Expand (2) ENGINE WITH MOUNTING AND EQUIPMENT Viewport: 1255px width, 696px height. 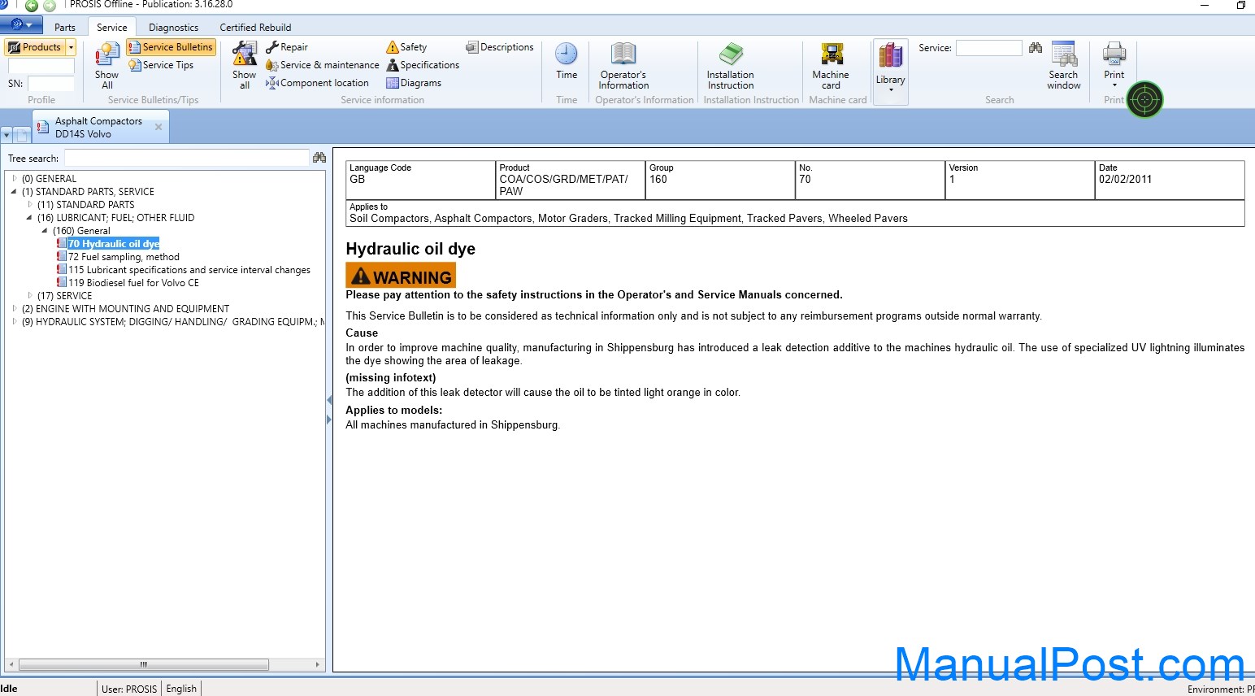(15, 309)
